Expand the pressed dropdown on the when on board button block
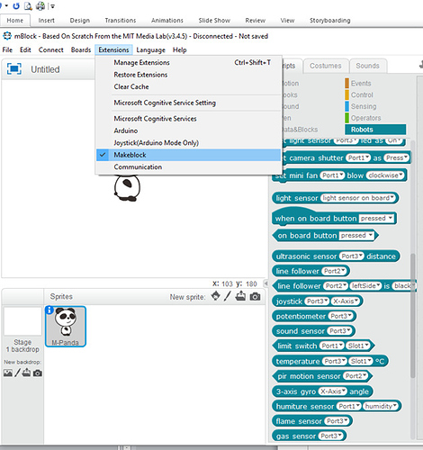 click(376, 218)
